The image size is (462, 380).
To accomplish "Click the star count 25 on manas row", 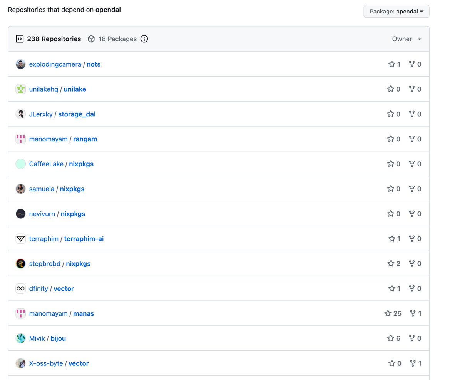I will click(398, 313).
